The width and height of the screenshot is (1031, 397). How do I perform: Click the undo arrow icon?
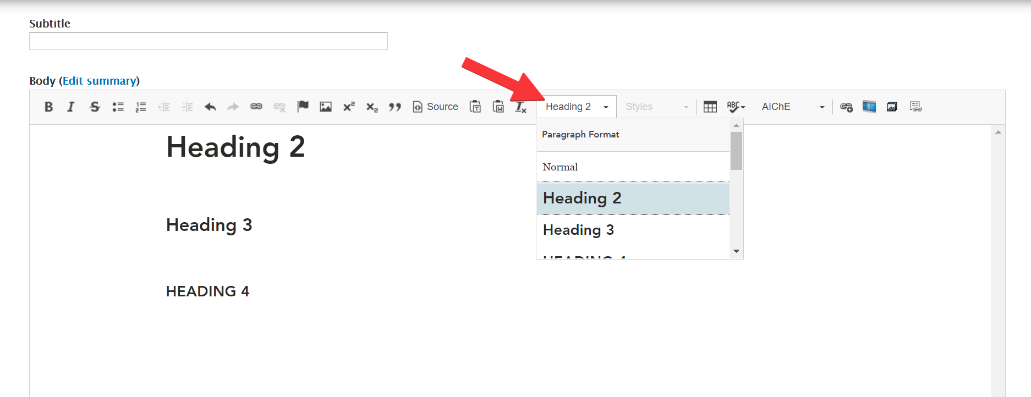(x=210, y=107)
